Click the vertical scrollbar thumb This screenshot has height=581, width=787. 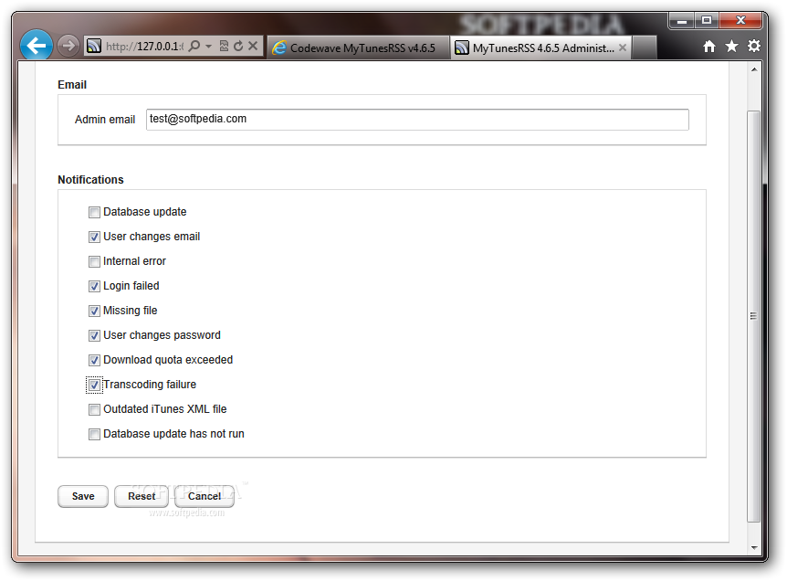(x=754, y=316)
